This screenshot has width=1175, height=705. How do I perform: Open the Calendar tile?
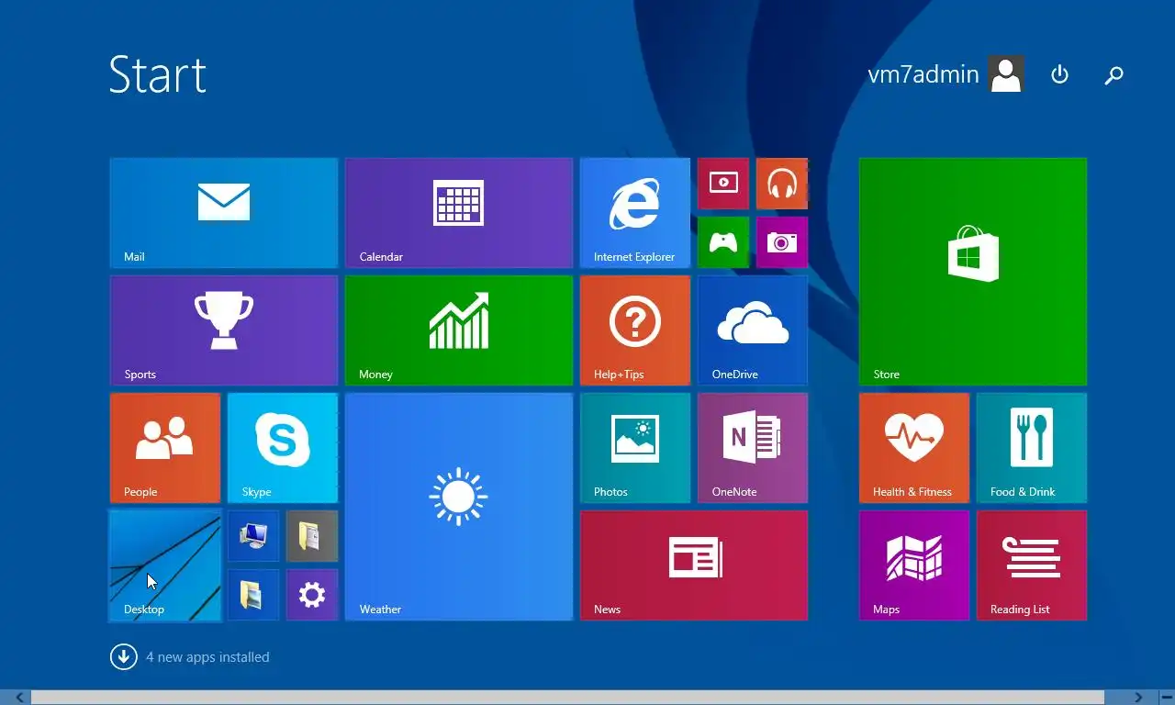(459, 213)
